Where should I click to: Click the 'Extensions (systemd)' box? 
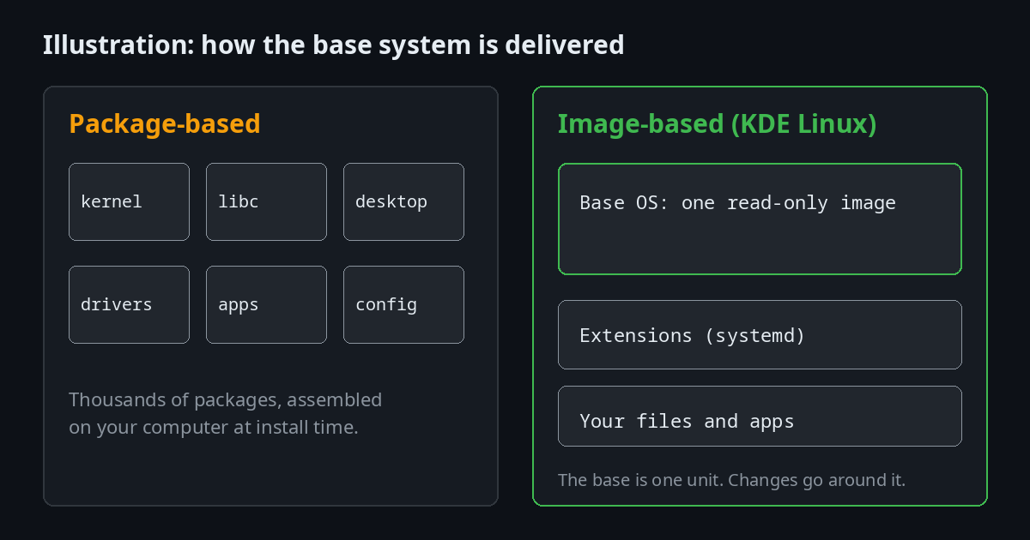760,334
